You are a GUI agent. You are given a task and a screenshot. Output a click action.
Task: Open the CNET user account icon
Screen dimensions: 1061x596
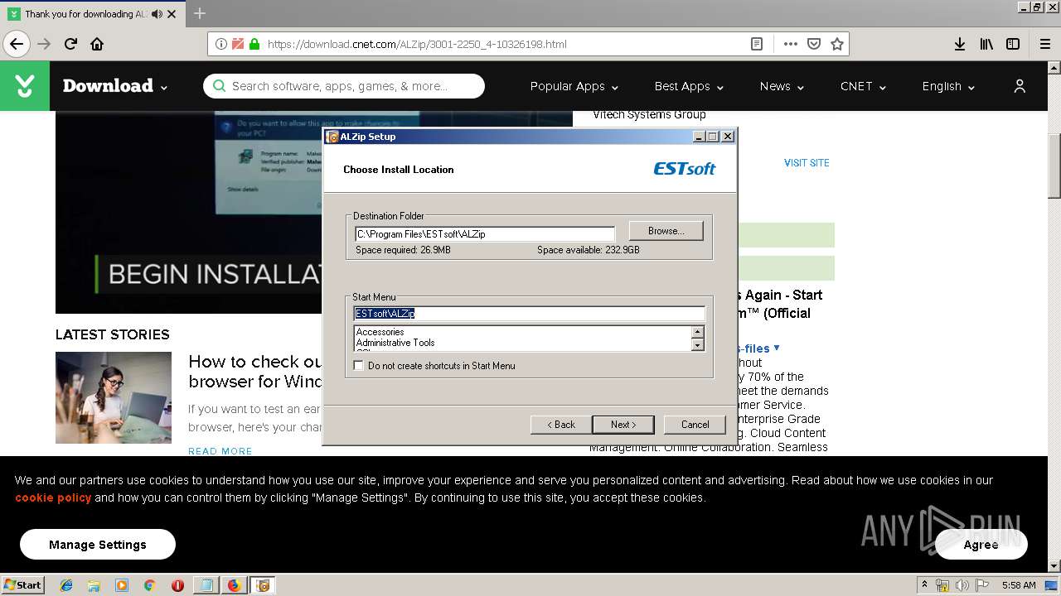(x=1020, y=86)
